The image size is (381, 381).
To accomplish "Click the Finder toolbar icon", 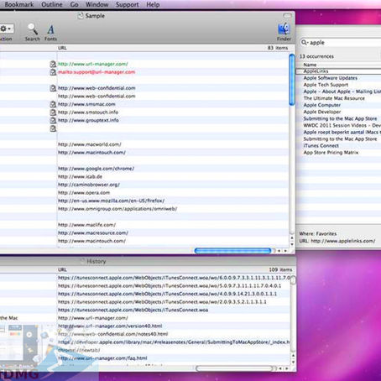I will click(284, 29).
